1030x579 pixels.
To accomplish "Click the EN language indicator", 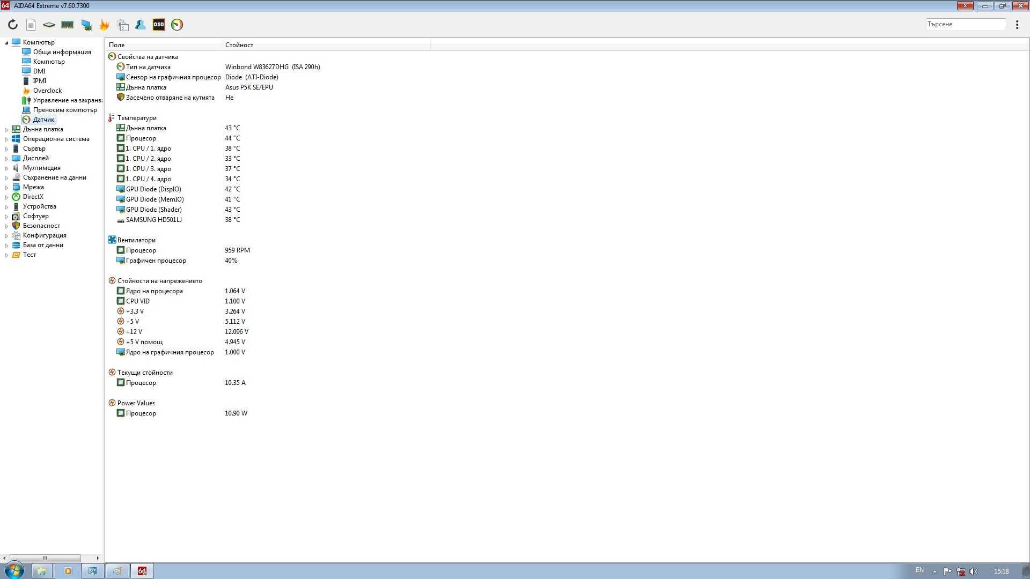I will pyautogui.click(x=919, y=570).
